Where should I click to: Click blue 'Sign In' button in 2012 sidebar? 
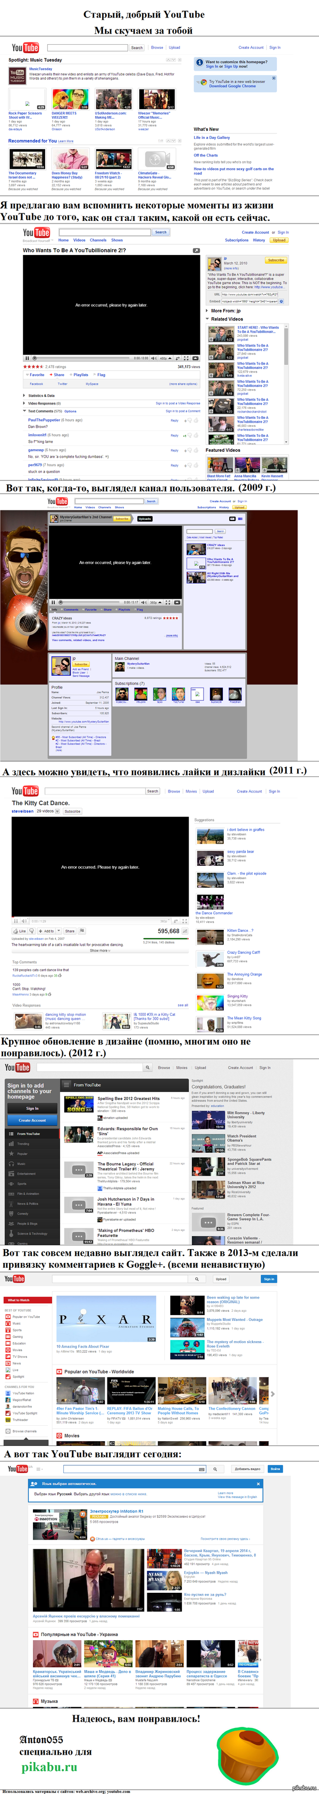tap(32, 1108)
